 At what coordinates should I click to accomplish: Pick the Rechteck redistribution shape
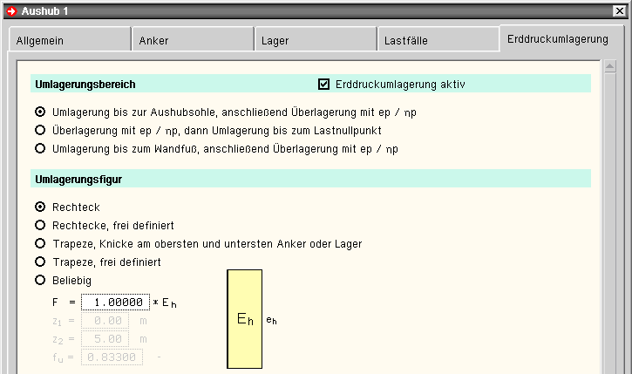point(40,207)
